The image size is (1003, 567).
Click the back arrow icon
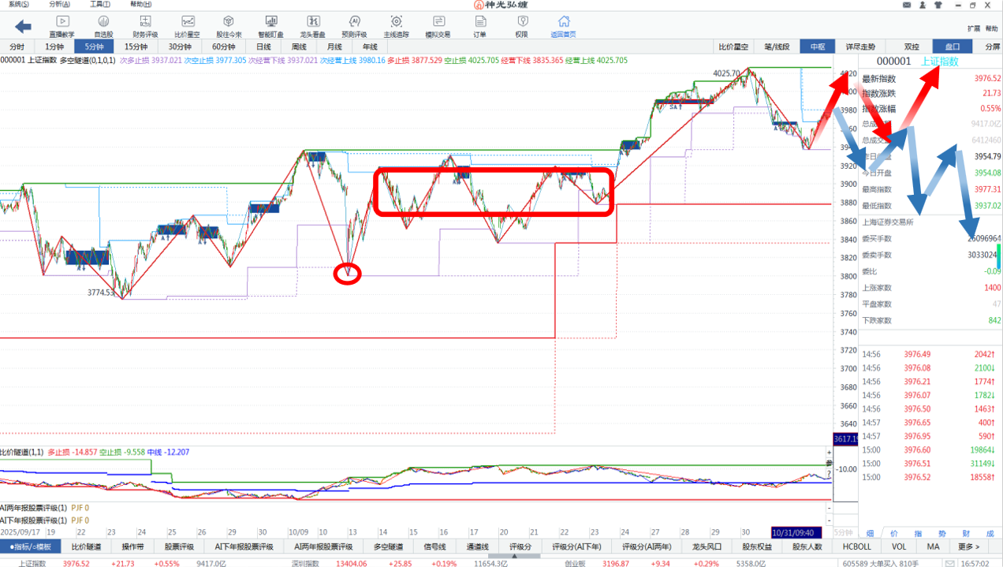point(23,27)
